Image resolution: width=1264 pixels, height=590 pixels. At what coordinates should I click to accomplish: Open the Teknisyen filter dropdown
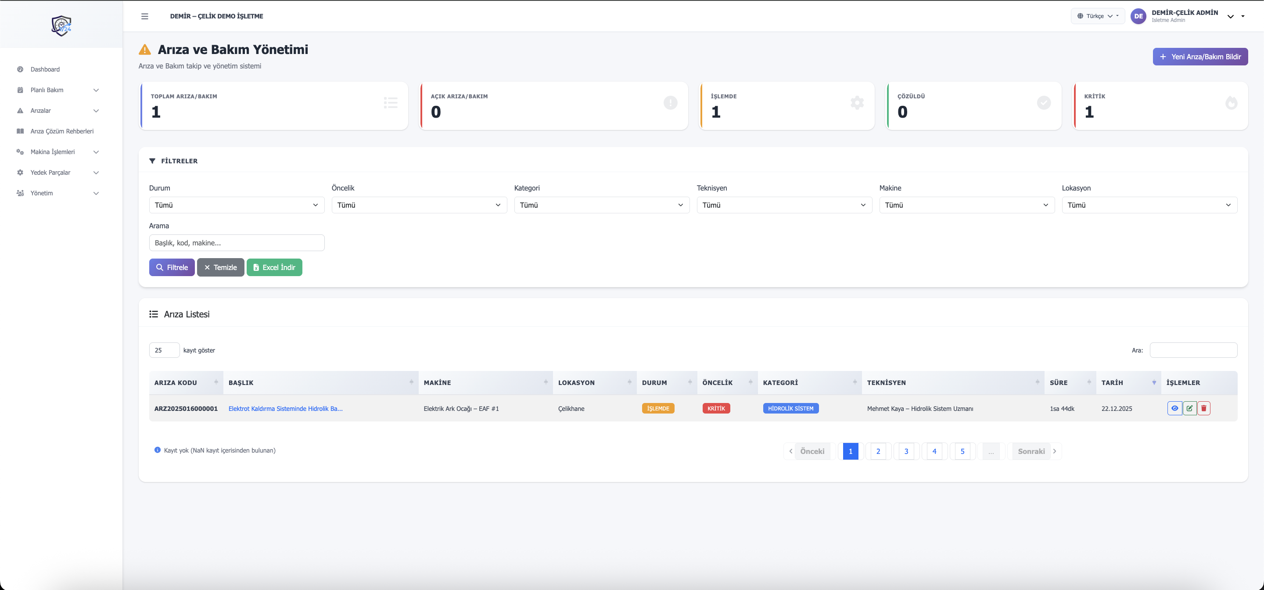click(783, 205)
